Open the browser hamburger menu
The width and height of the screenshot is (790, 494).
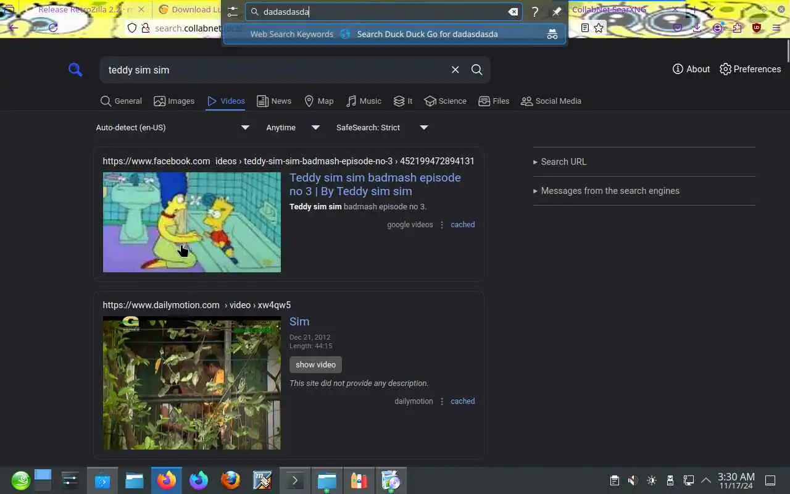coord(776,28)
